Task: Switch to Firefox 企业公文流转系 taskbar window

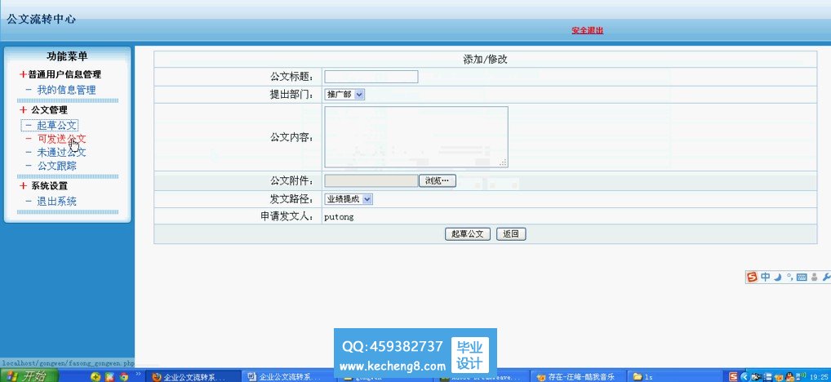Action: coord(192,377)
